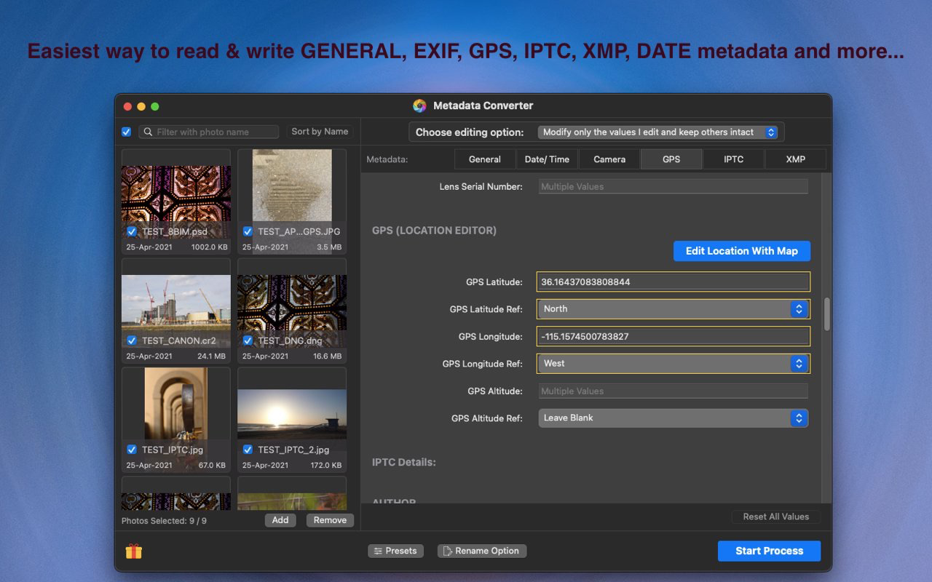Click the gift box icon
Screen dimensions: 932x582
[133, 551]
